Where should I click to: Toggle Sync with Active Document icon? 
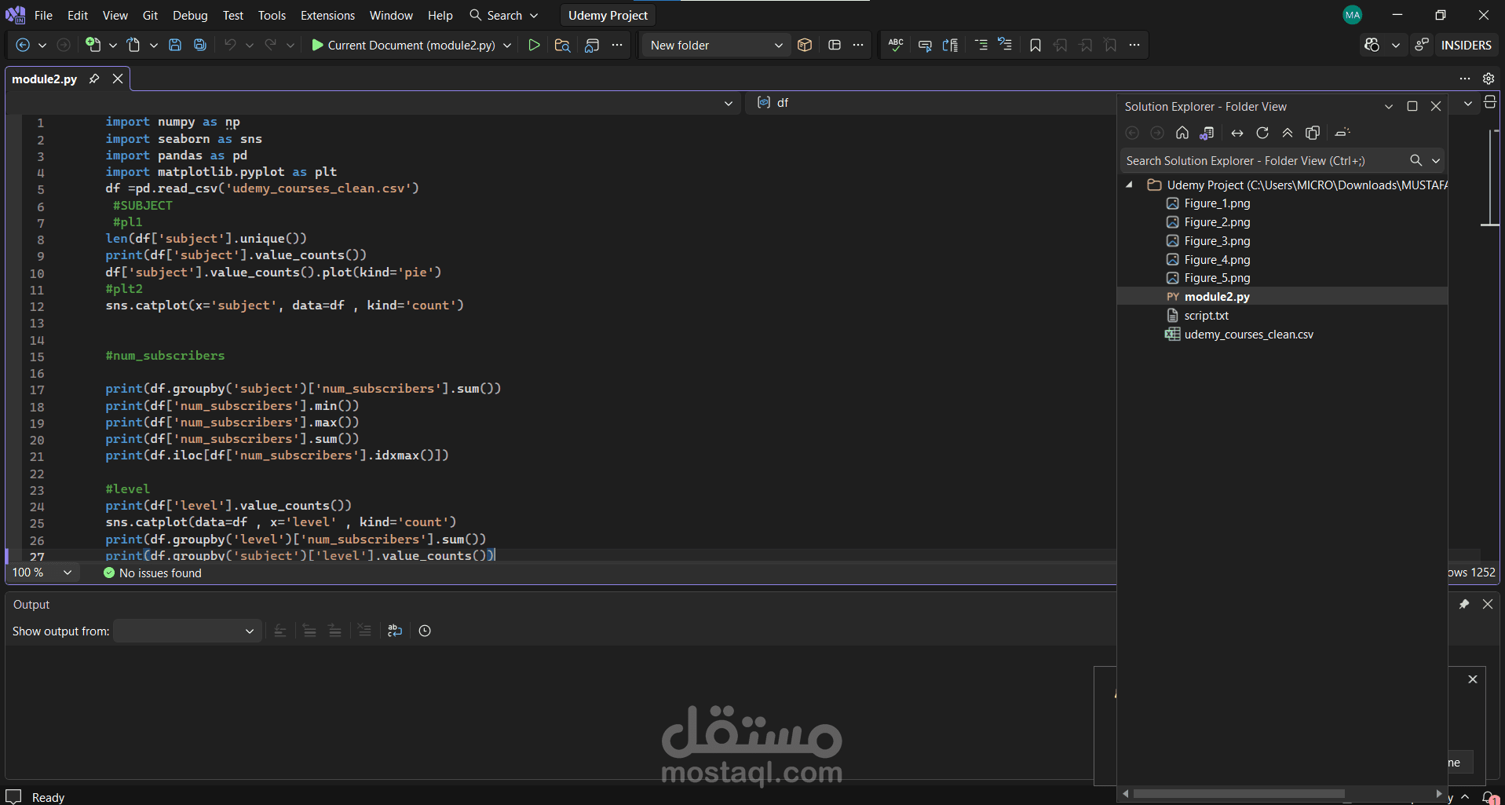coord(1237,133)
